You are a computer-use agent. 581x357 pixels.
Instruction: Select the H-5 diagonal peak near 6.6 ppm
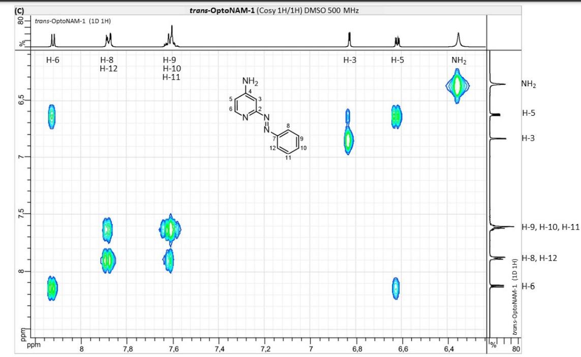[x=396, y=116]
